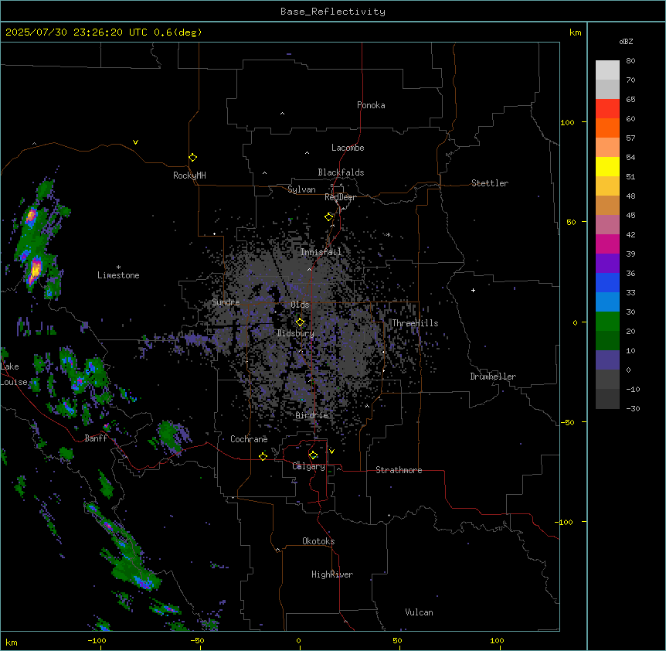Click the HighRiver label
Image resolution: width=666 pixels, height=651 pixels.
tap(331, 574)
